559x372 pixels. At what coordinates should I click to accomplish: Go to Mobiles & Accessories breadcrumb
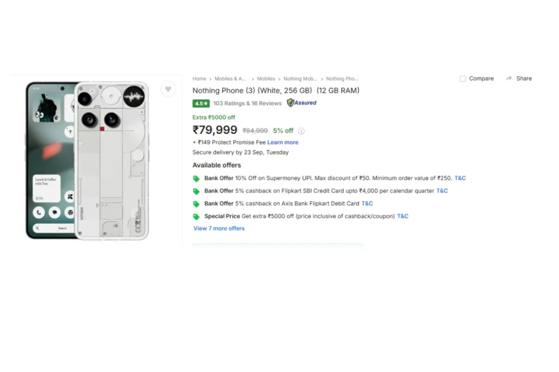click(x=230, y=79)
